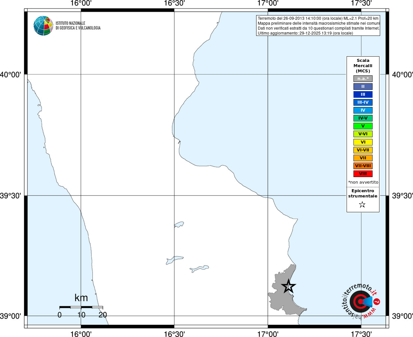Screen dimensions: 413x337
Task: Click the bottom 17°30' longitude label
Action: point(361,334)
